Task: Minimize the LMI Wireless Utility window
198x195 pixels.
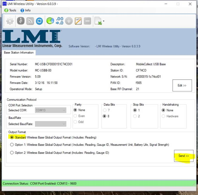Action: pyautogui.click(x=166, y=4)
